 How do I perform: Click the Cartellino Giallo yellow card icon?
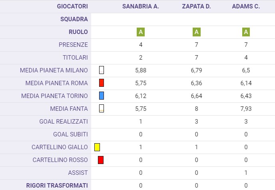coord(97,147)
